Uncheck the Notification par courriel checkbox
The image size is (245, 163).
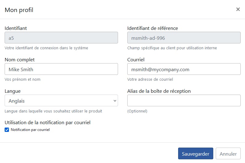(x=7, y=130)
